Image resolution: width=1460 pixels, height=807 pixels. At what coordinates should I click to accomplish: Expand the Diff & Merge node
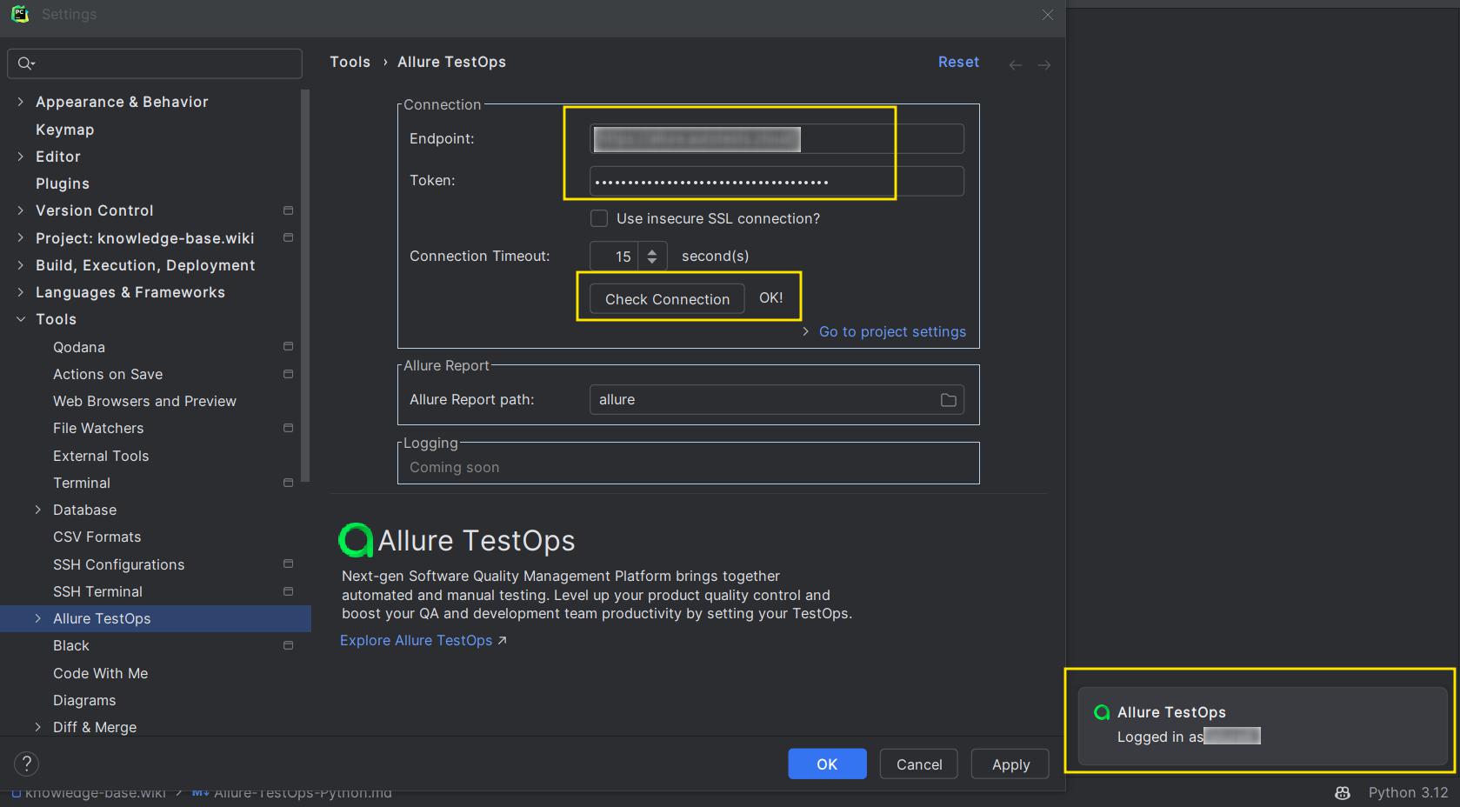click(37, 727)
